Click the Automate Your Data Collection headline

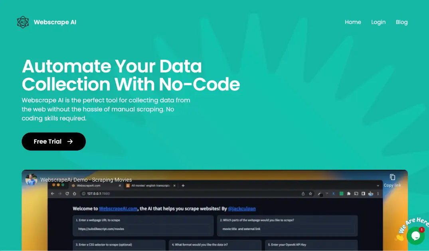[131, 75]
